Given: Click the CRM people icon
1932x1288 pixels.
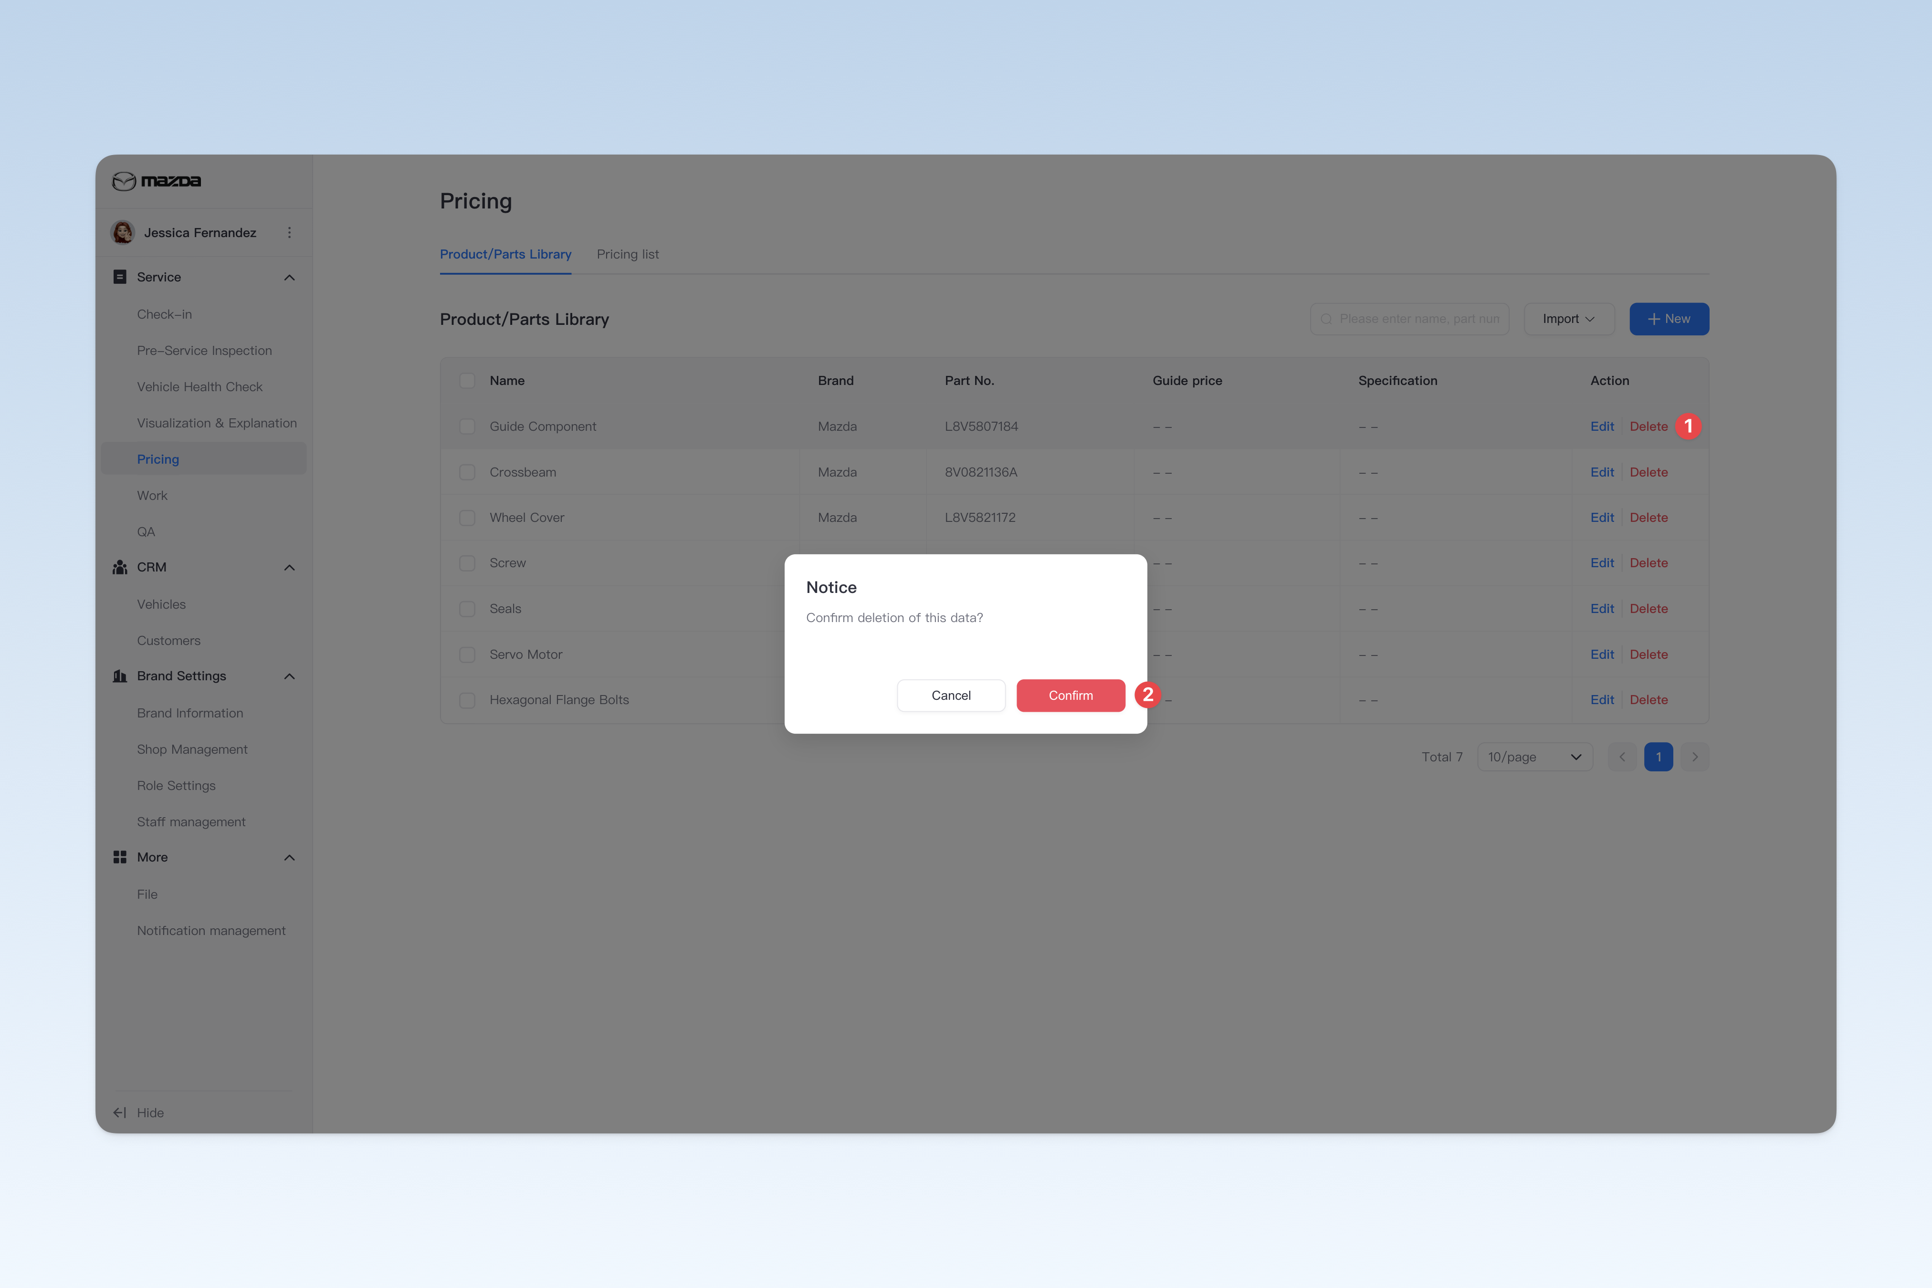Looking at the screenshot, I should pos(120,567).
